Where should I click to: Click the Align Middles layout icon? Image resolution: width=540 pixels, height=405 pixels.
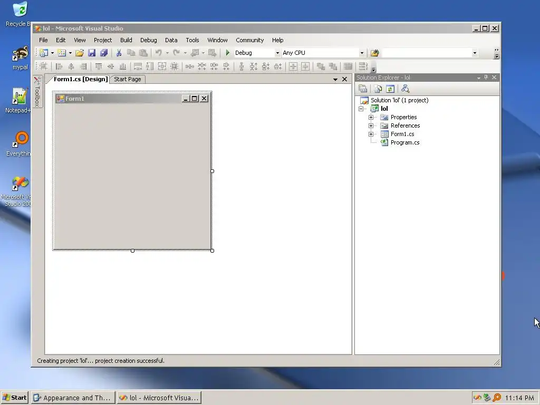click(x=111, y=66)
